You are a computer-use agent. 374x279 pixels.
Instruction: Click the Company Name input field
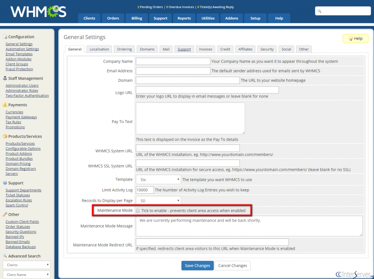coord(173,61)
